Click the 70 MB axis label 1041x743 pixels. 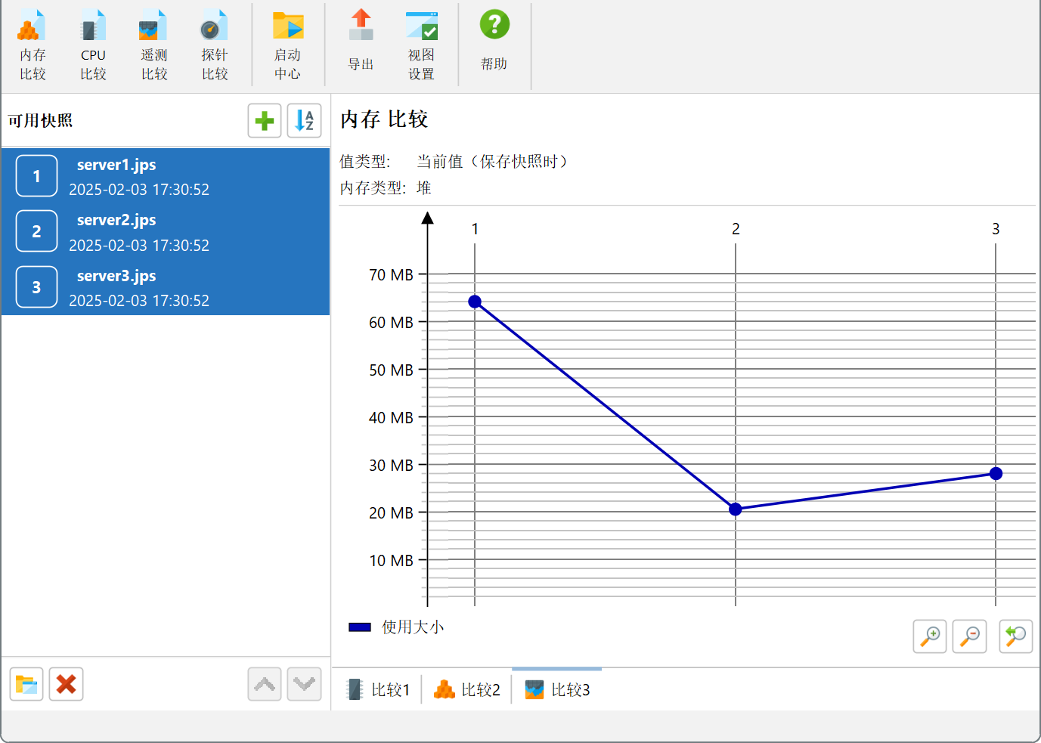click(391, 275)
